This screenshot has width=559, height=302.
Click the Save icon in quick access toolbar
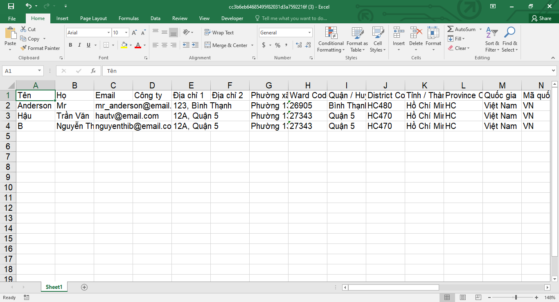[11, 6]
